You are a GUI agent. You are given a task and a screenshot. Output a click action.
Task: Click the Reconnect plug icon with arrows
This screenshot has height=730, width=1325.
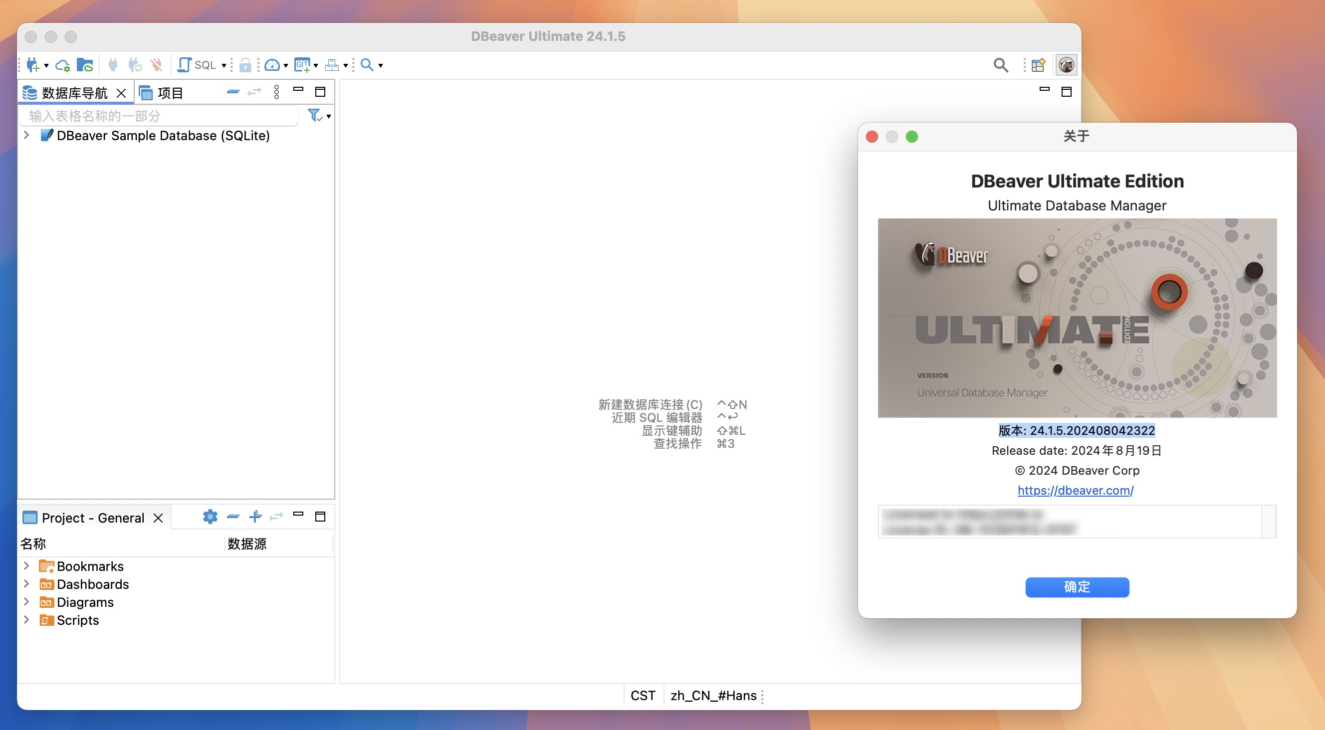point(135,65)
